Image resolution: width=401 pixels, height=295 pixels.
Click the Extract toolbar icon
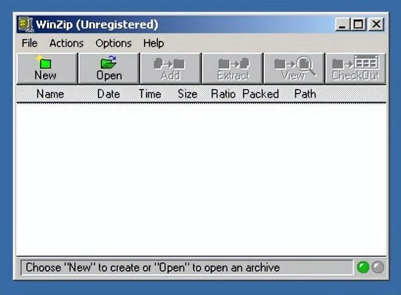click(x=233, y=67)
